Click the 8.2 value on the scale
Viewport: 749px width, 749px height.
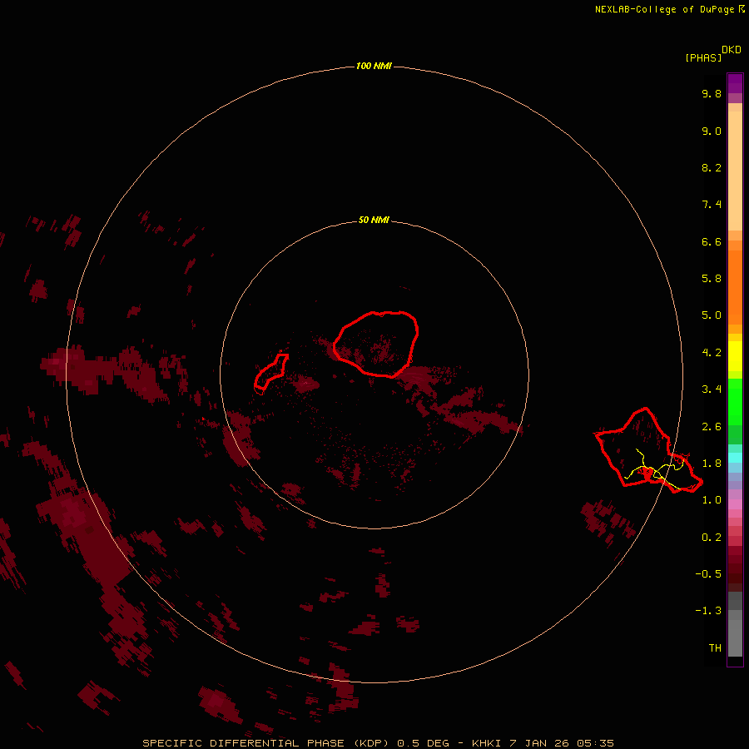(x=712, y=167)
